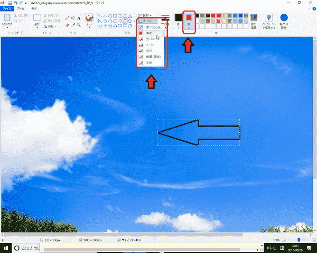Choose the Up arrow shape
Viewport: 317px width, 253px height.
pyautogui.click(x=130, y=21)
